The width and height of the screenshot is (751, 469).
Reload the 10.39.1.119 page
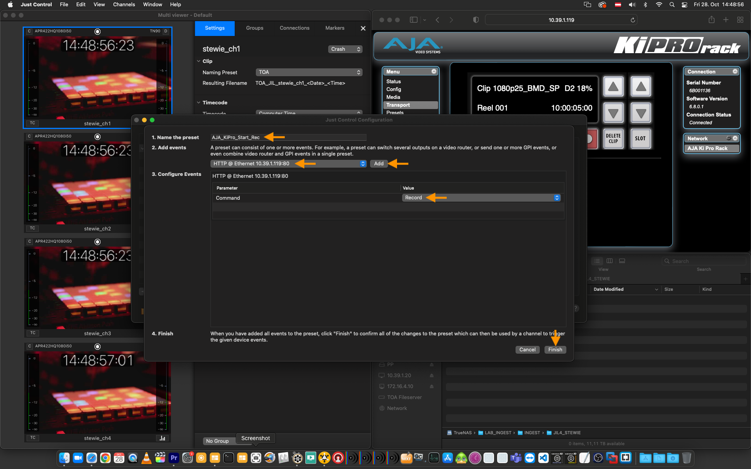point(632,20)
